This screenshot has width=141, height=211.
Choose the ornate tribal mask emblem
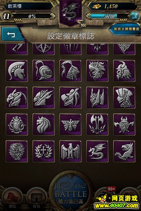coord(17,151)
